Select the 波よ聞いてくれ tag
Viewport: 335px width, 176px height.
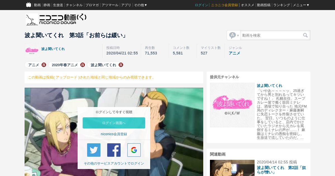click(103, 65)
